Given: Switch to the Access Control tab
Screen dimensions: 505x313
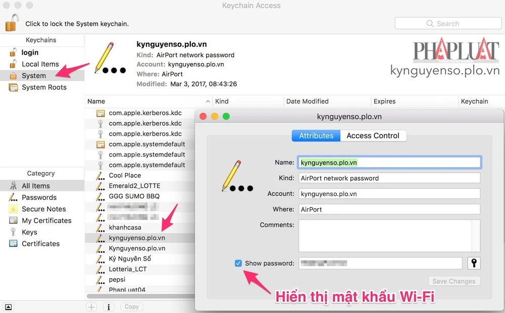Looking at the screenshot, I should [x=373, y=136].
